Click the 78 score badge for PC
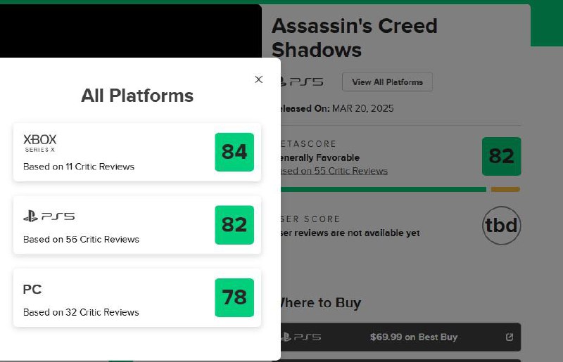 tap(234, 297)
